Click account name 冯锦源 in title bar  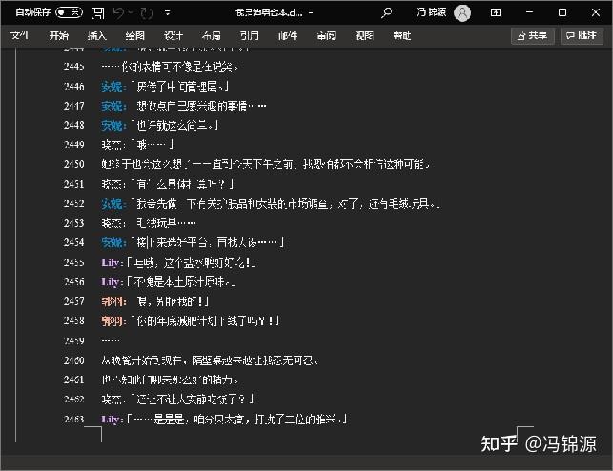(x=431, y=12)
